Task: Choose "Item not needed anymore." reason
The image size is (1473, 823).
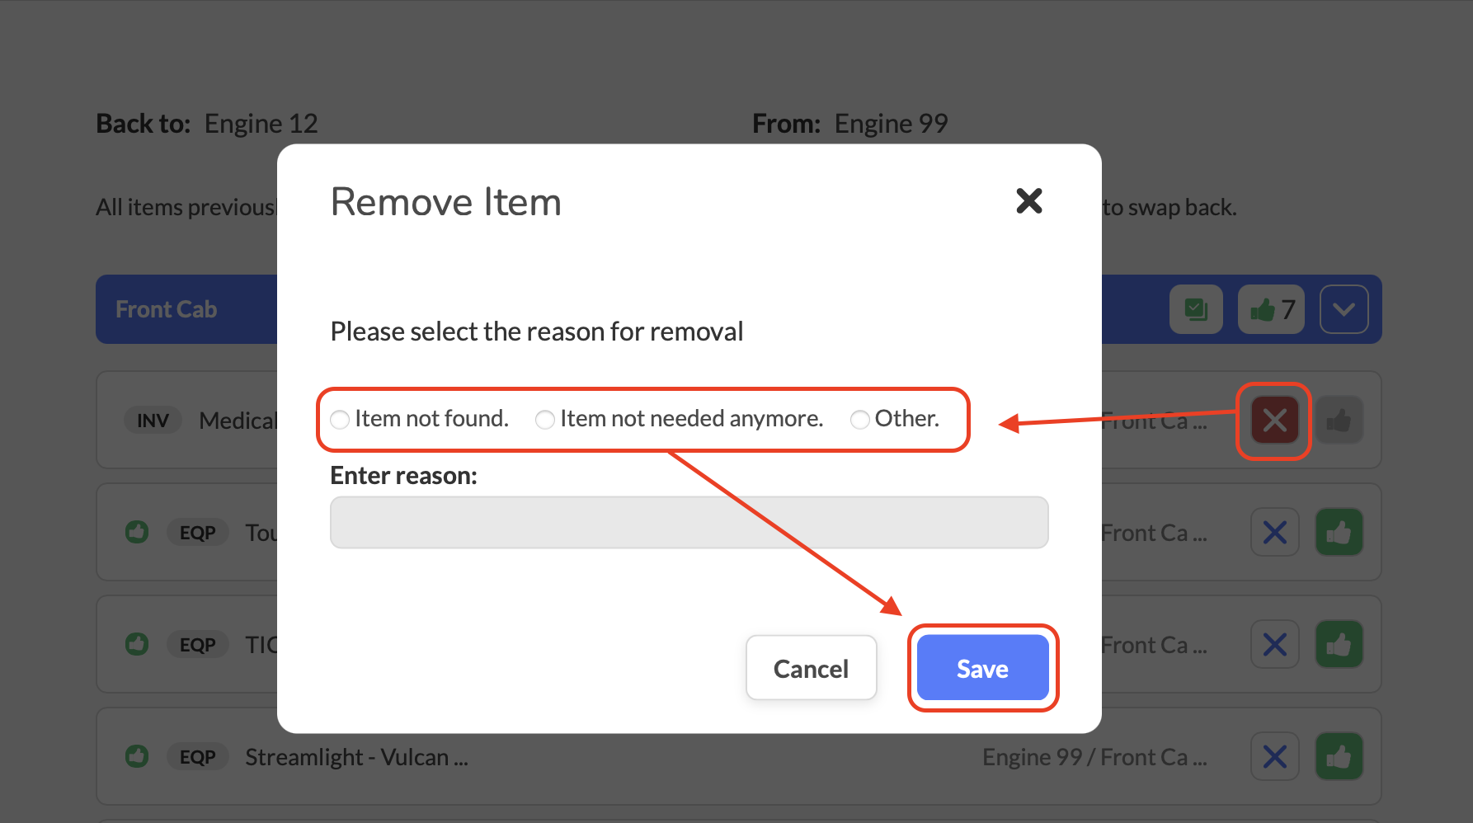Action: coord(545,420)
